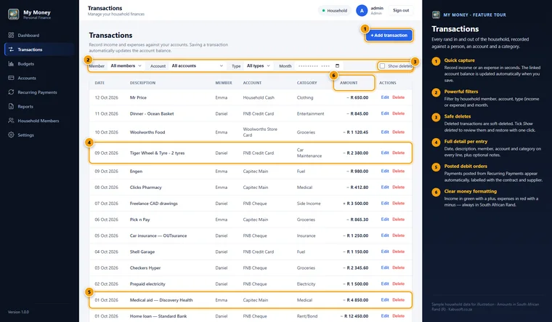Image resolution: width=552 pixels, height=322 pixels.
Task: Select the Transactions arrows icon in sidebar
Action: coord(12,49)
